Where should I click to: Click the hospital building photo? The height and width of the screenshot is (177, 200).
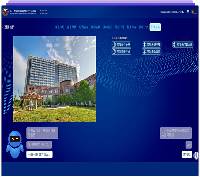coord(54,79)
